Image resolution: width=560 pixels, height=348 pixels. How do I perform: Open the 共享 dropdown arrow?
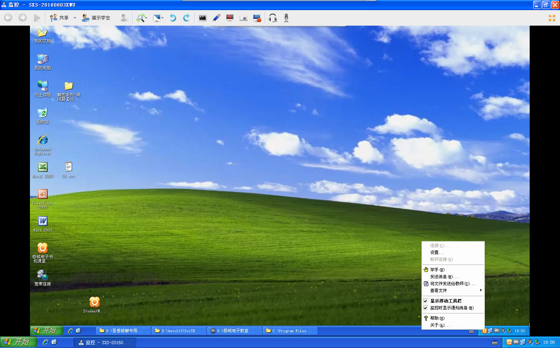click(x=75, y=18)
